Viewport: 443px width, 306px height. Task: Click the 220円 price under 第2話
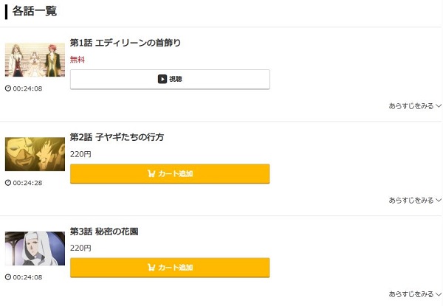click(80, 154)
